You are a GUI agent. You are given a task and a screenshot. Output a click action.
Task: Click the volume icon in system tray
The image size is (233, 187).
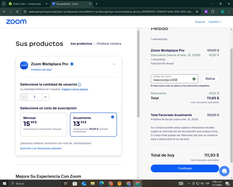click(202, 183)
